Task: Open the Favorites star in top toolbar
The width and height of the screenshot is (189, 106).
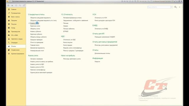Action: tap(12, 6)
